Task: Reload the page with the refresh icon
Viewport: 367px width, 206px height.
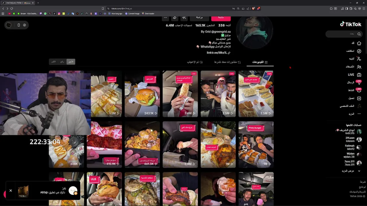Action: (12, 9)
